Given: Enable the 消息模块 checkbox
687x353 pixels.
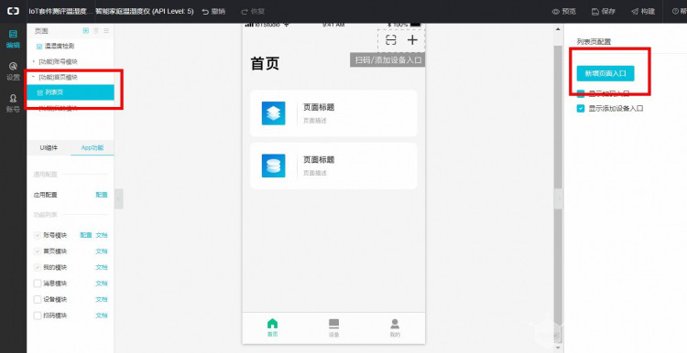Looking at the screenshot, I should point(38,283).
